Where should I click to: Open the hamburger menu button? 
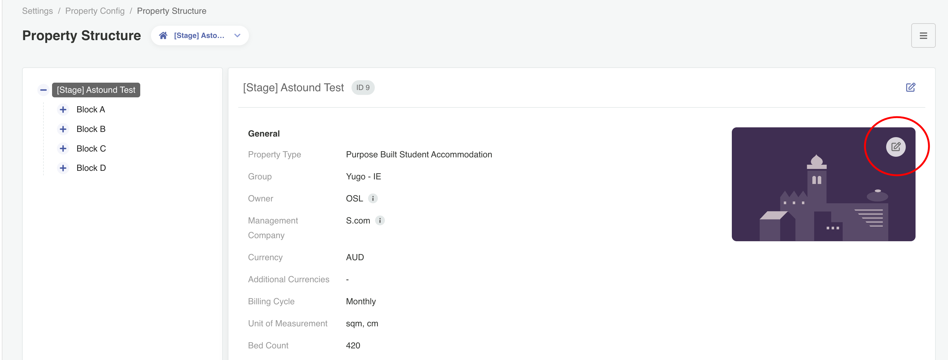tap(923, 36)
